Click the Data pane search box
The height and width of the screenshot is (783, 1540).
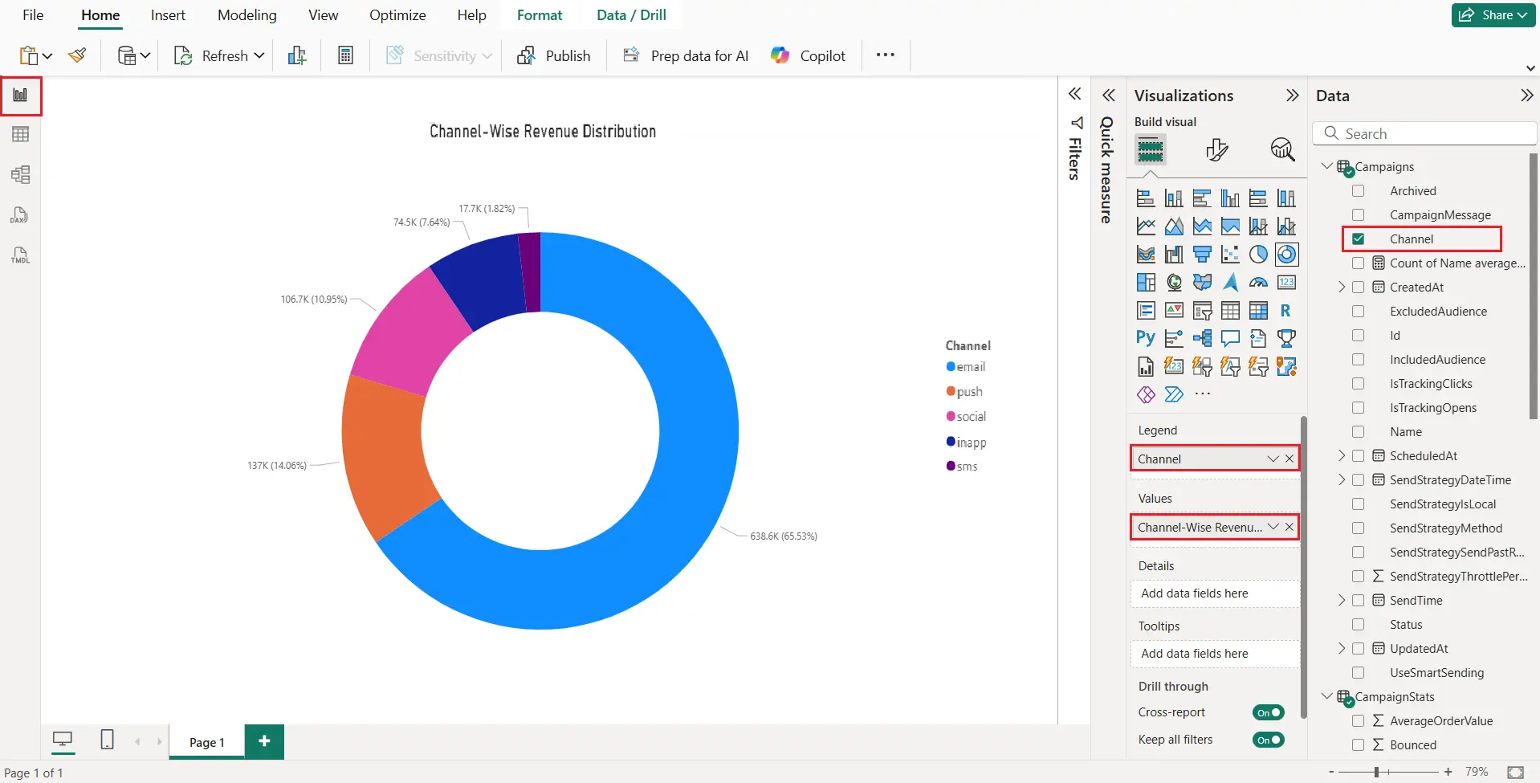click(x=1425, y=133)
